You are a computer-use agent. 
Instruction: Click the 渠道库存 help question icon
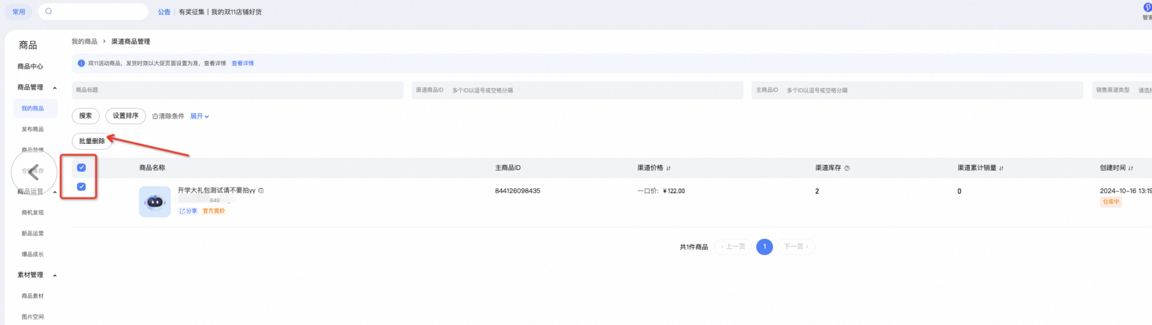[847, 168]
